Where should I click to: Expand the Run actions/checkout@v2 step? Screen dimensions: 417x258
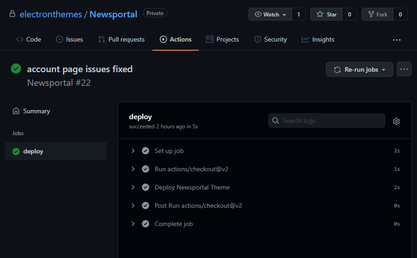point(133,169)
